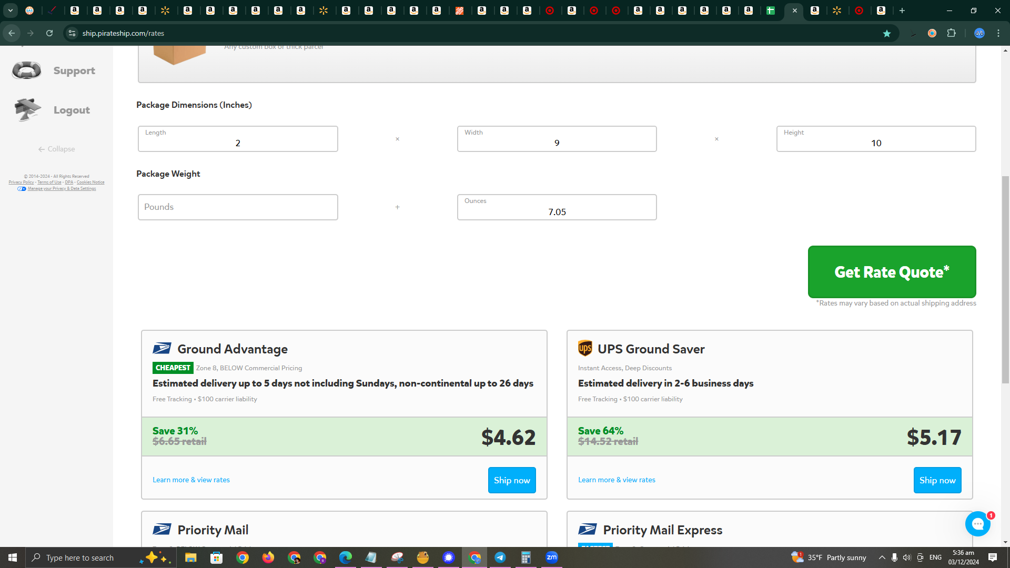Launch Microsoft Store from the taskbar

coord(216,557)
